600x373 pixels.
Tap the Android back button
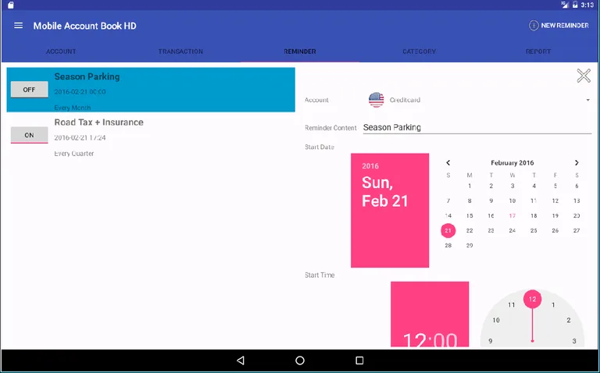pyautogui.click(x=241, y=361)
